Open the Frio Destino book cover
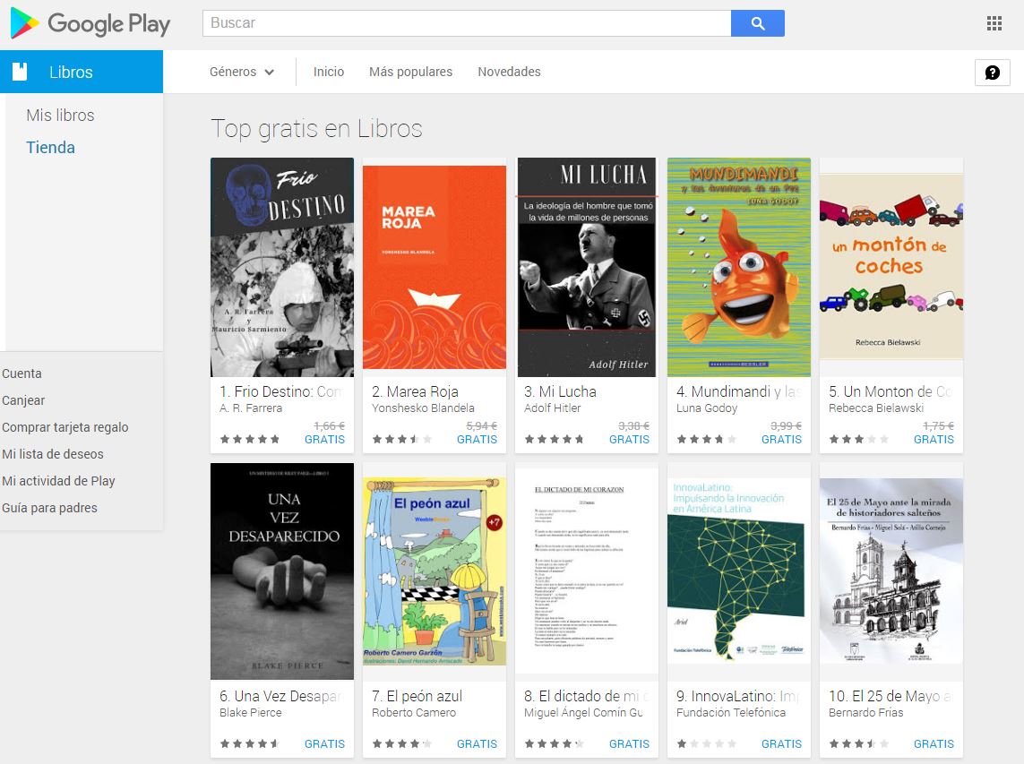The width and height of the screenshot is (1024, 764). (x=282, y=267)
